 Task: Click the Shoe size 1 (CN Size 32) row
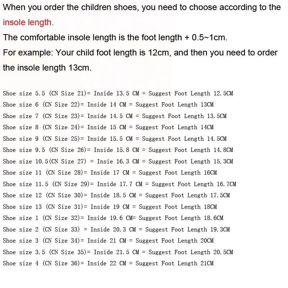point(113,218)
